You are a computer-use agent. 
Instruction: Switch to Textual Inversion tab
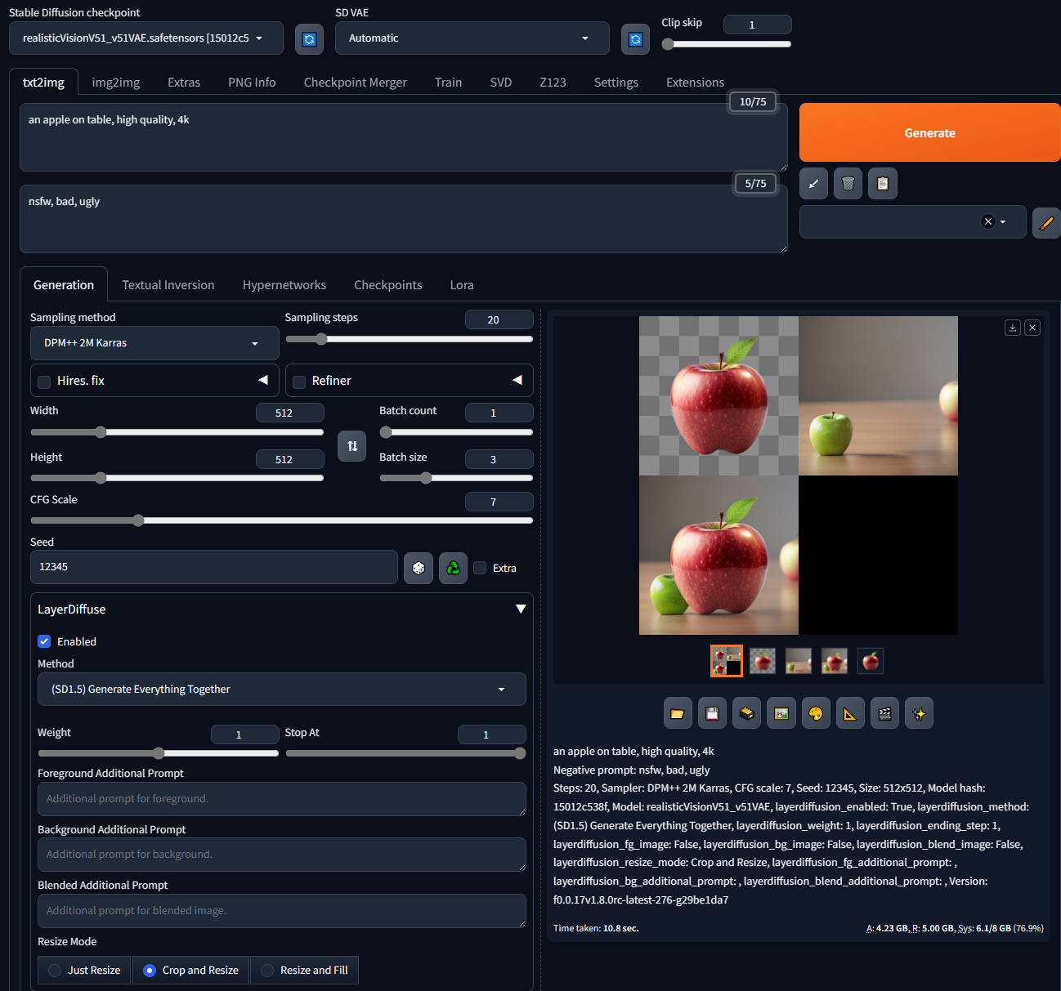click(x=168, y=285)
